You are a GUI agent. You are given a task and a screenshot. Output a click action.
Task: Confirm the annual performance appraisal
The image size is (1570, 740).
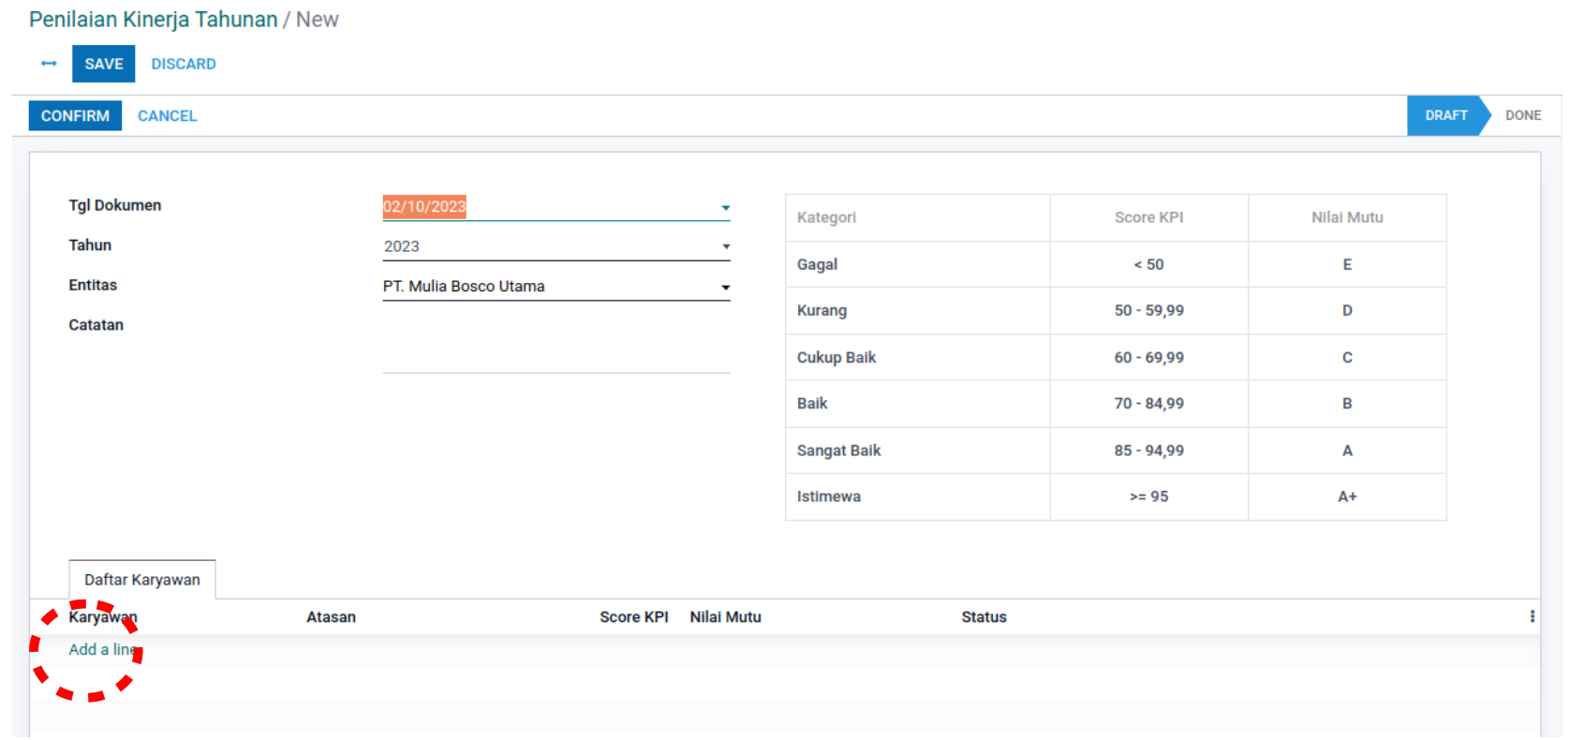tap(75, 115)
